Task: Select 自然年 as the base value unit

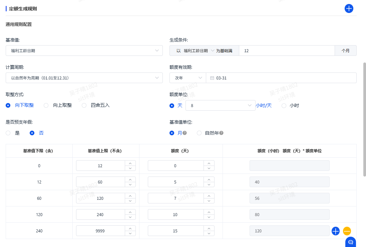Action: click(199, 133)
